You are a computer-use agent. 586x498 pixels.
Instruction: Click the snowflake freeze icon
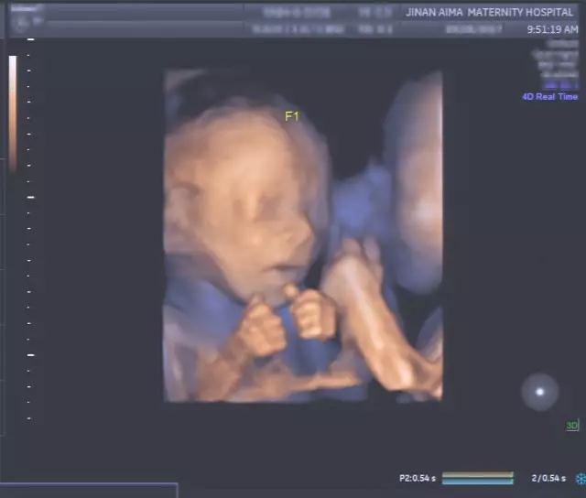click(x=578, y=479)
